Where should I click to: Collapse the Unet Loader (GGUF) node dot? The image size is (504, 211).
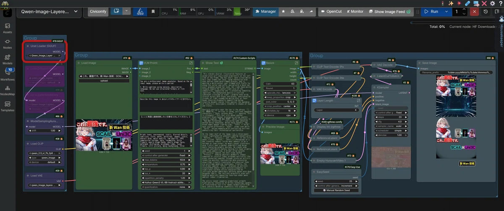tap(28, 46)
